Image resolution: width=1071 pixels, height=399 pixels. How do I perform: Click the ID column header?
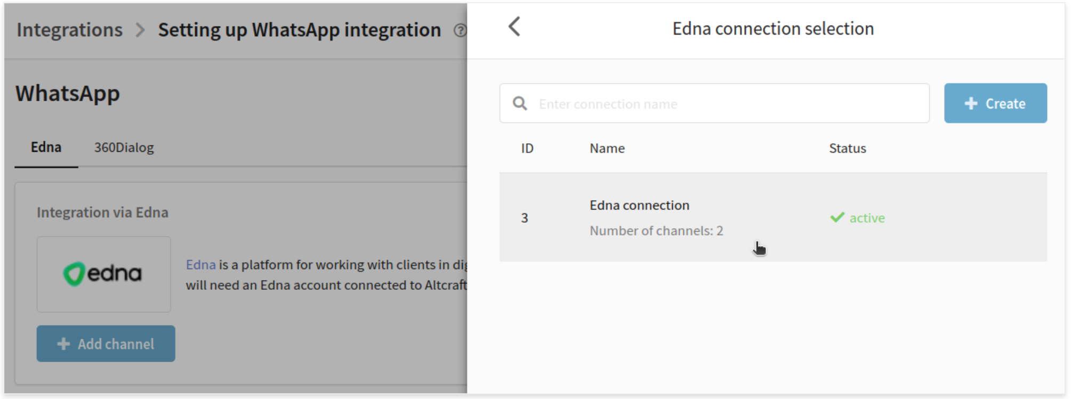pyautogui.click(x=527, y=149)
